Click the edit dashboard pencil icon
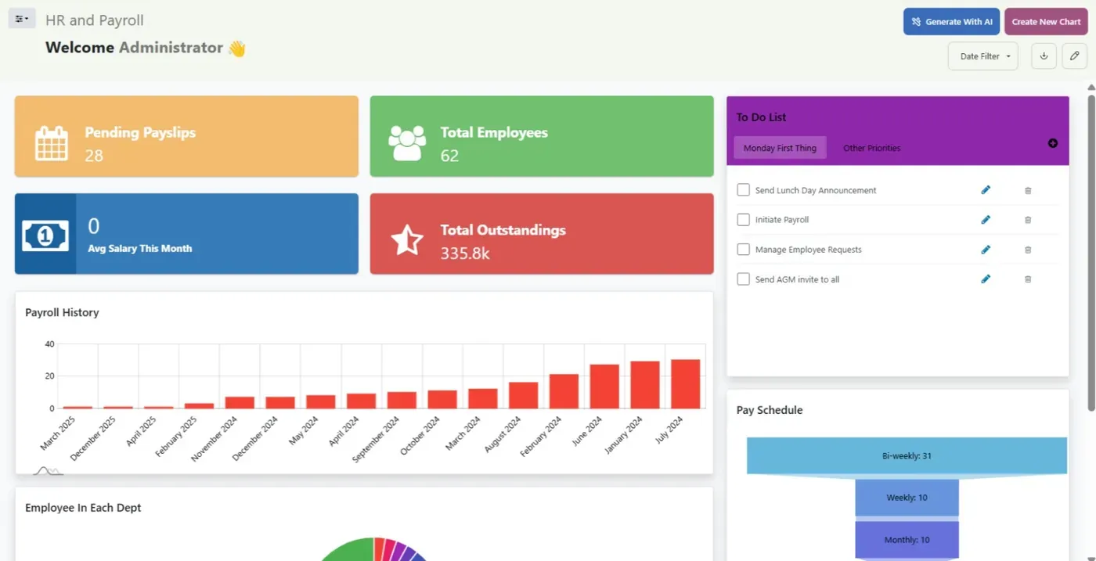 pyautogui.click(x=1074, y=56)
